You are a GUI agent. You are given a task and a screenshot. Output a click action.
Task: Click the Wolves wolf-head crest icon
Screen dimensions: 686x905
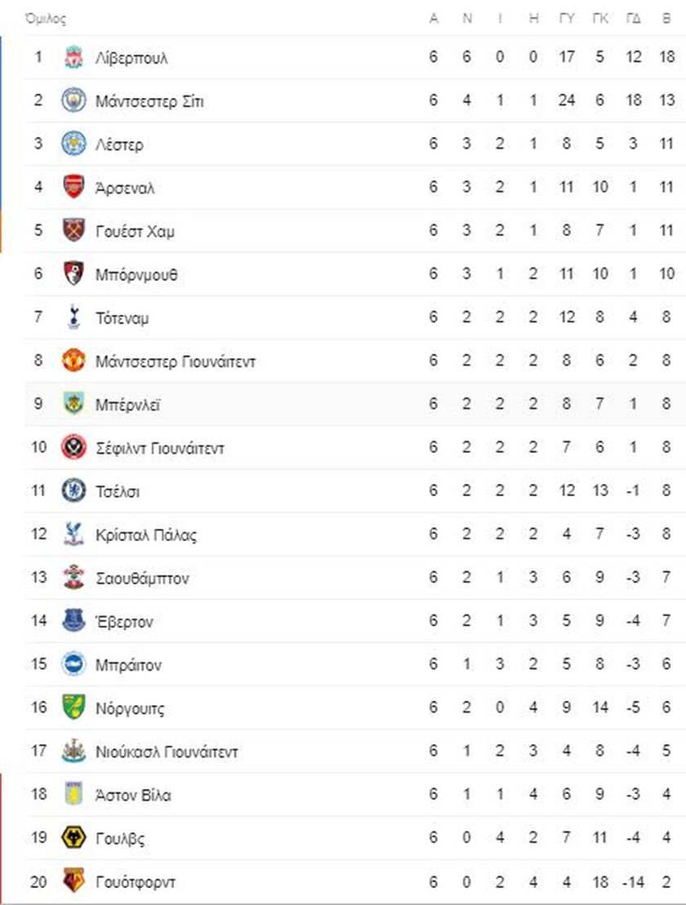pos(73,837)
